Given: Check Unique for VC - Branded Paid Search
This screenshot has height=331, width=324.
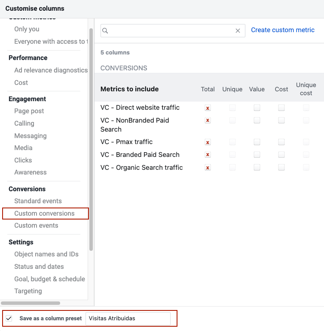Looking at the screenshot, I should (232, 154).
